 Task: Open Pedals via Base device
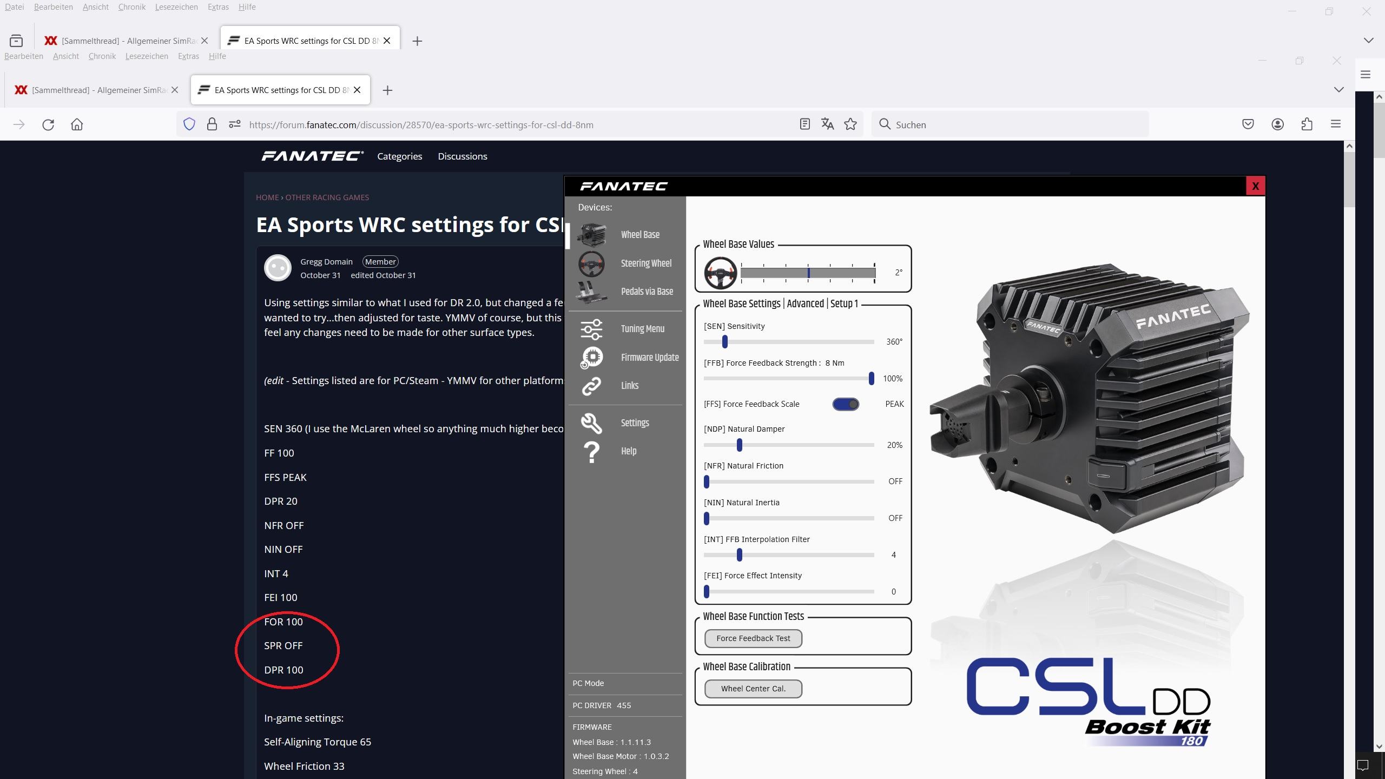point(625,292)
